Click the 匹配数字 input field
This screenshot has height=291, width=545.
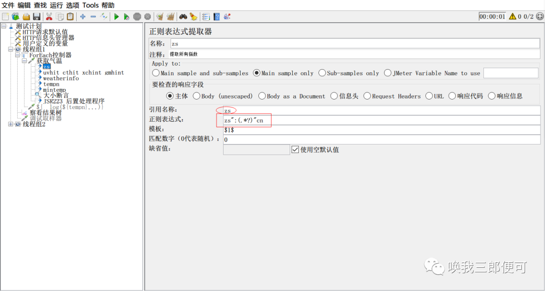(381, 139)
